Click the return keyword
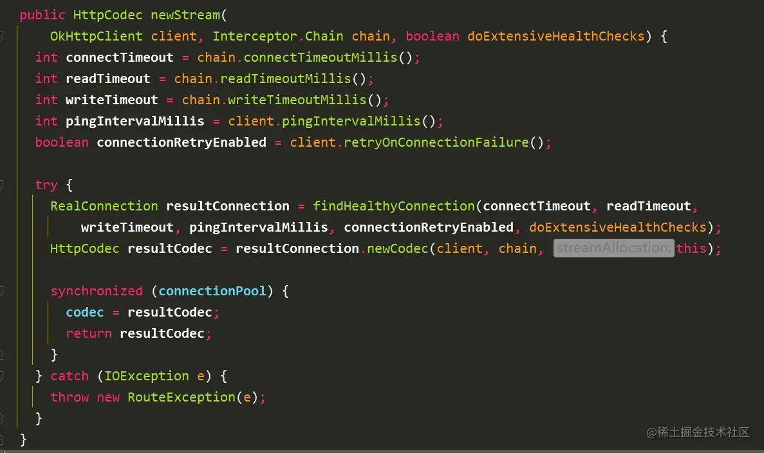 tap(89, 334)
